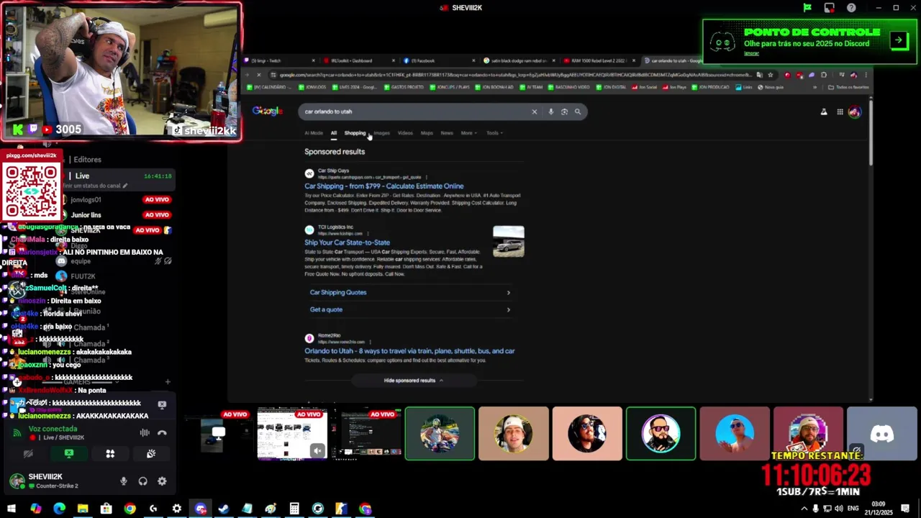Switch to IRLToolkit Dashboard tab
This screenshot has width=921, height=518.
pos(358,60)
